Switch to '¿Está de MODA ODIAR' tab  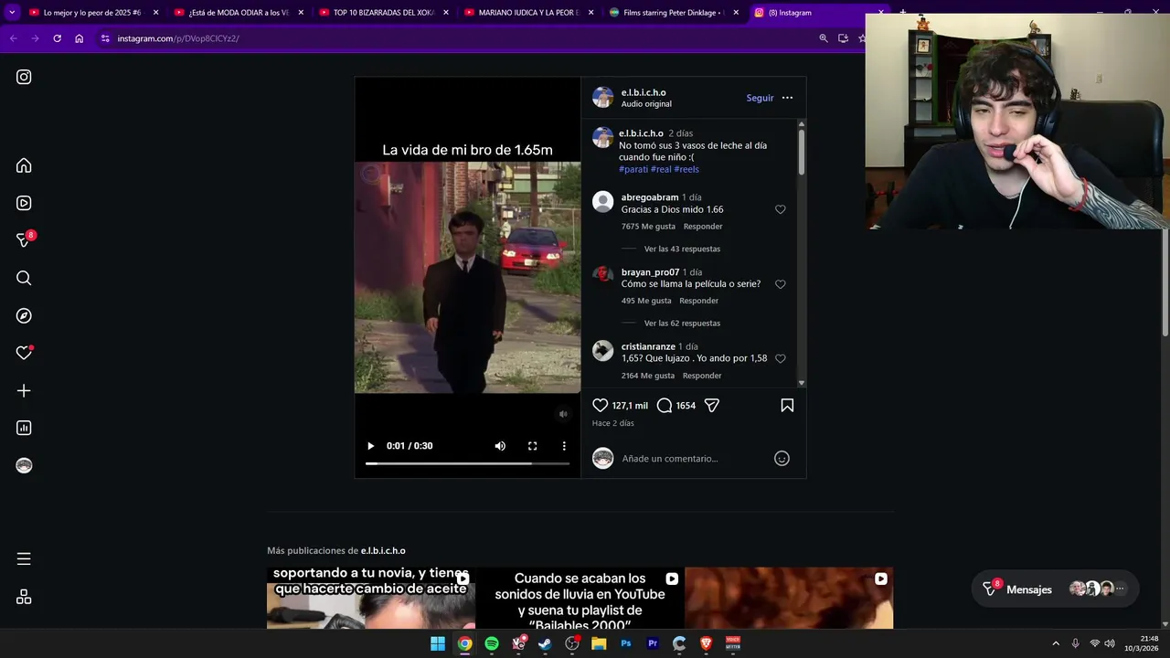pos(239,13)
